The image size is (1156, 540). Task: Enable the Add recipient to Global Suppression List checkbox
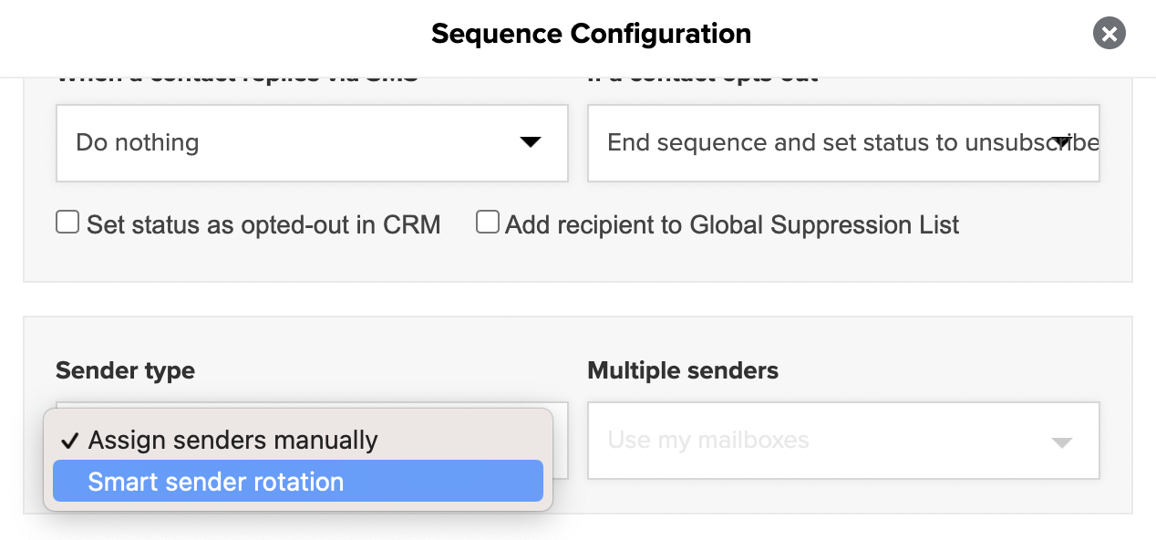click(488, 223)
